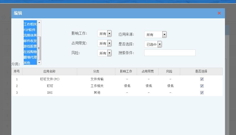Image resolution: width=236 pixels, height=135 pixels.
Task: Open the 应用来源 dropdown
Action: point(155,35)
